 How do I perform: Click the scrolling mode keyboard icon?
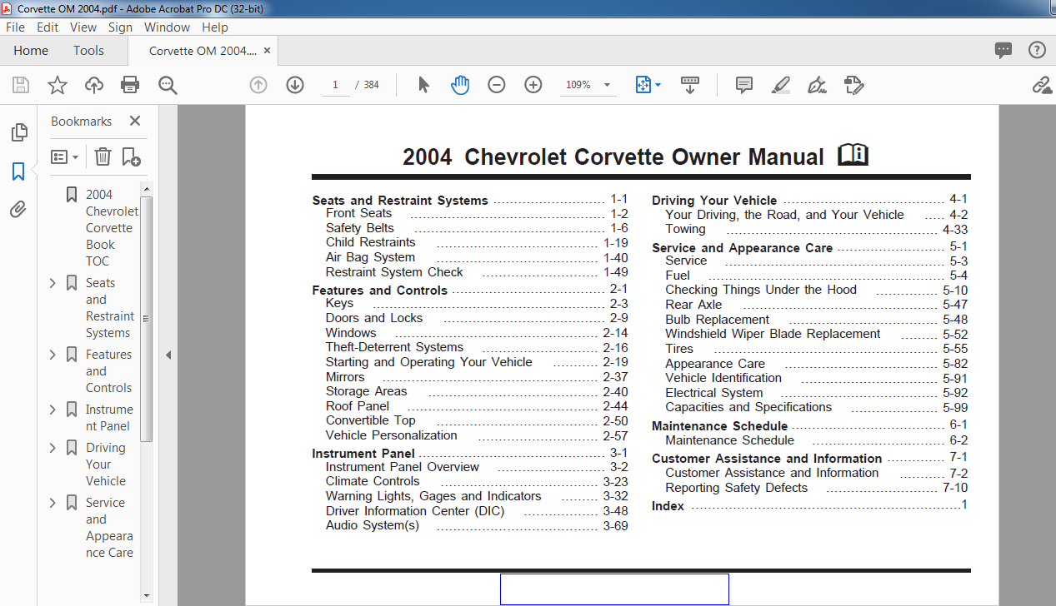click(690, 85)
